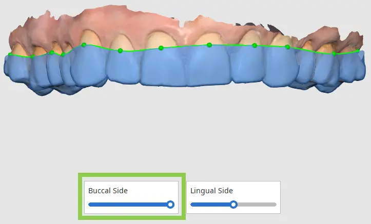371x224 pixels.
Task: Pick the highest green point on left canine
Action: 84,45
